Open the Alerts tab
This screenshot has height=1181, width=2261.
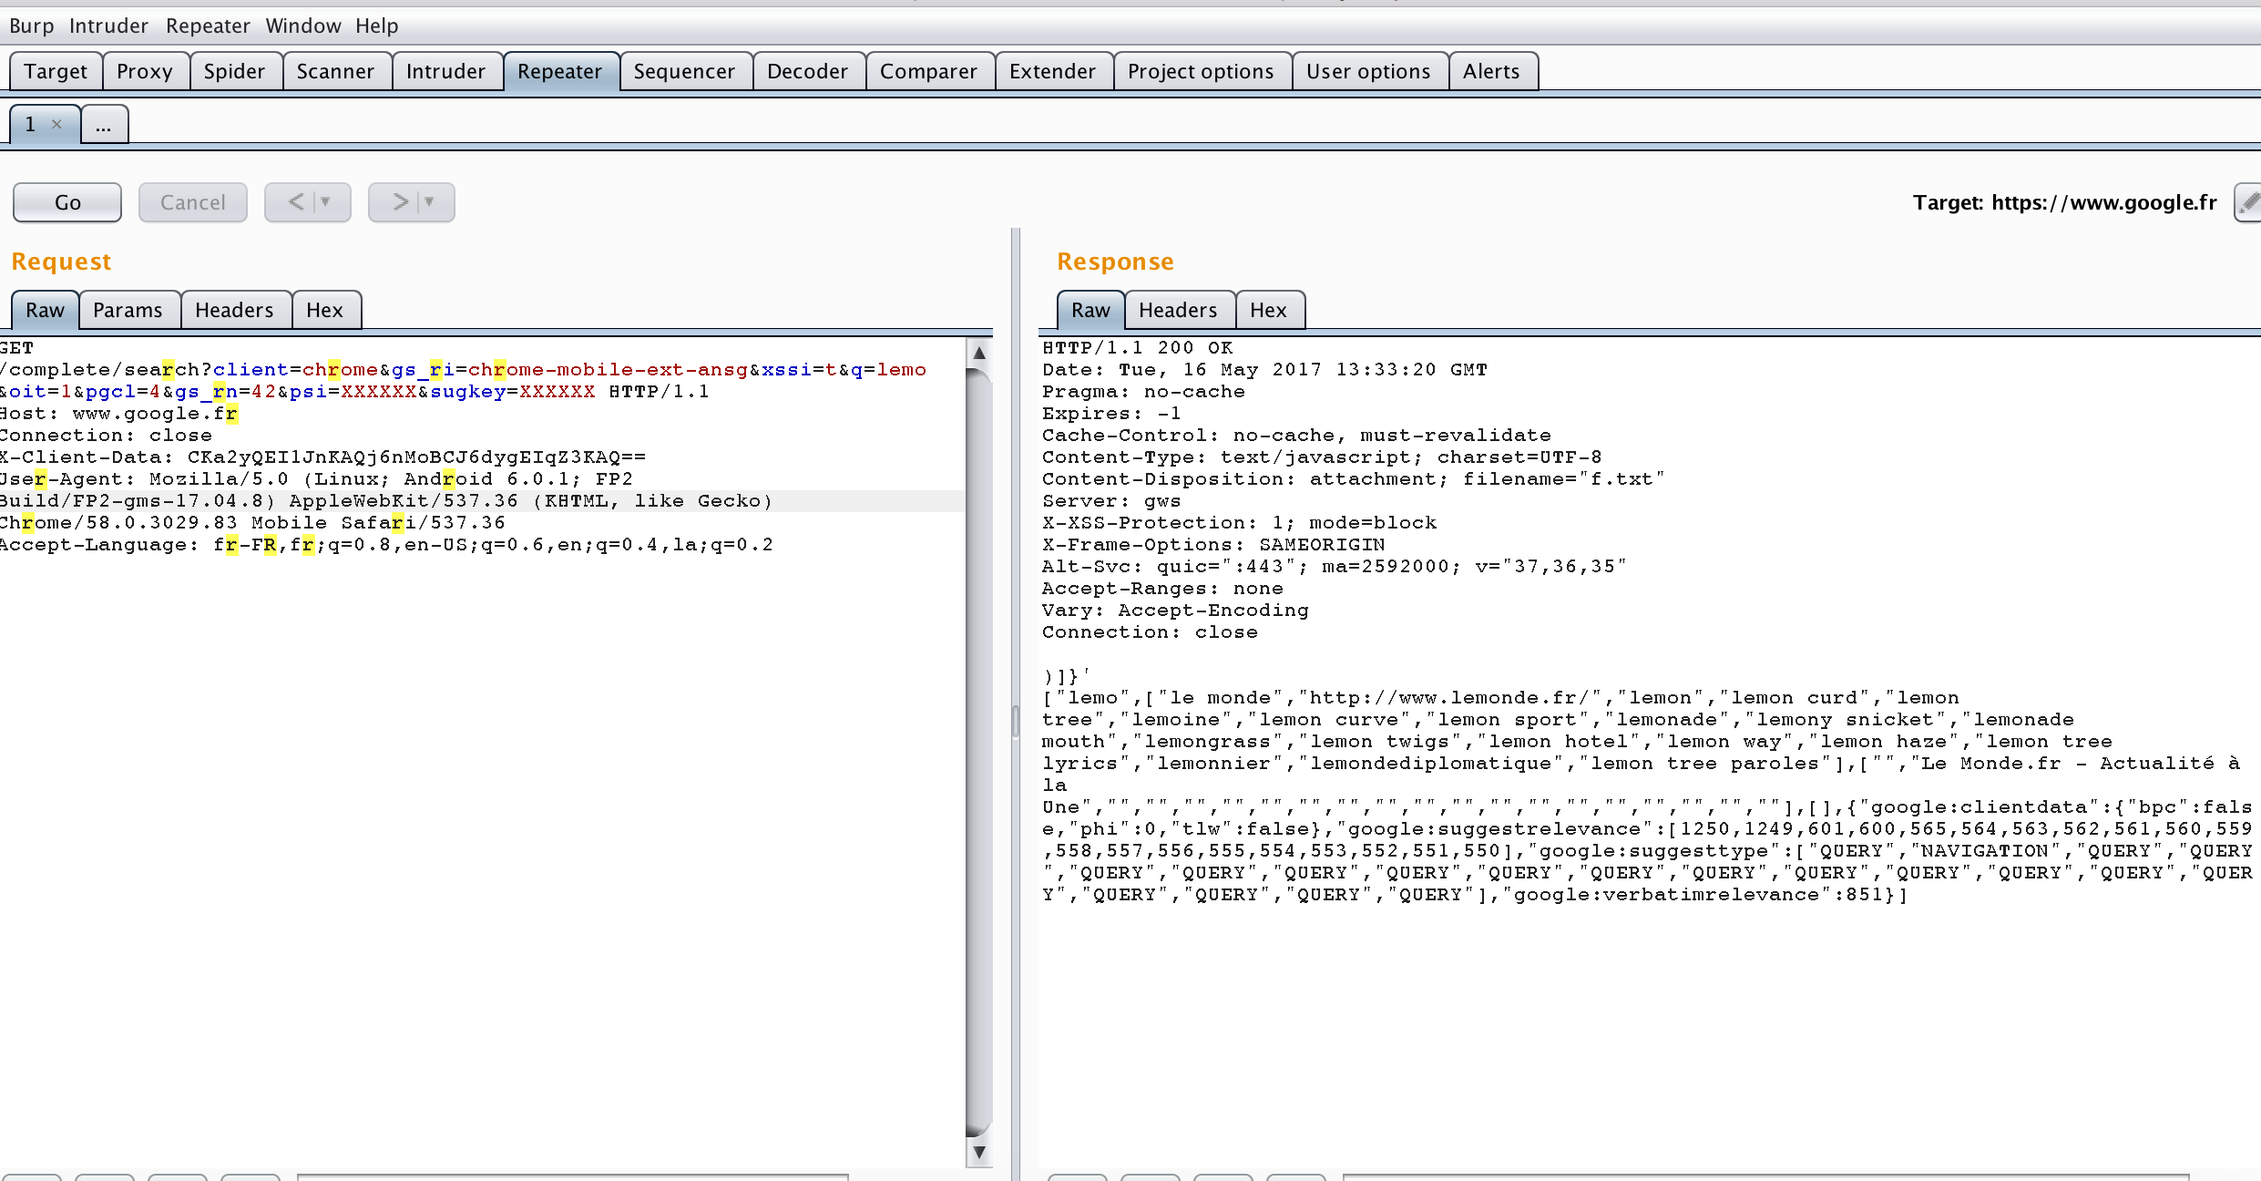click(1491, 71)
